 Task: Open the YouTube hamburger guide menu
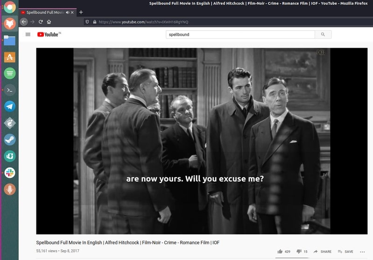(28, 35)
